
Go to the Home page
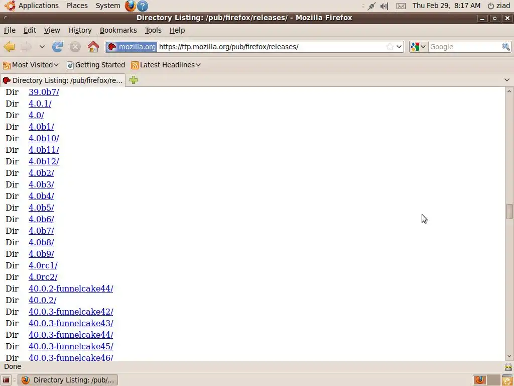93,47
